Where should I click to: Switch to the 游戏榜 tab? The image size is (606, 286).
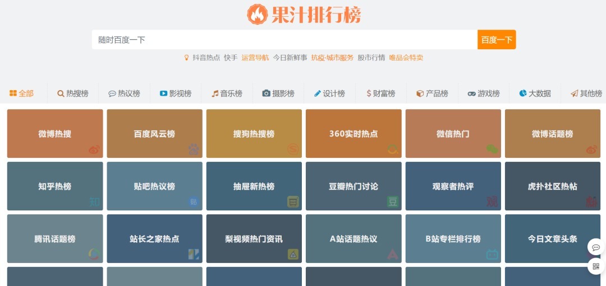tap(484, 93)
